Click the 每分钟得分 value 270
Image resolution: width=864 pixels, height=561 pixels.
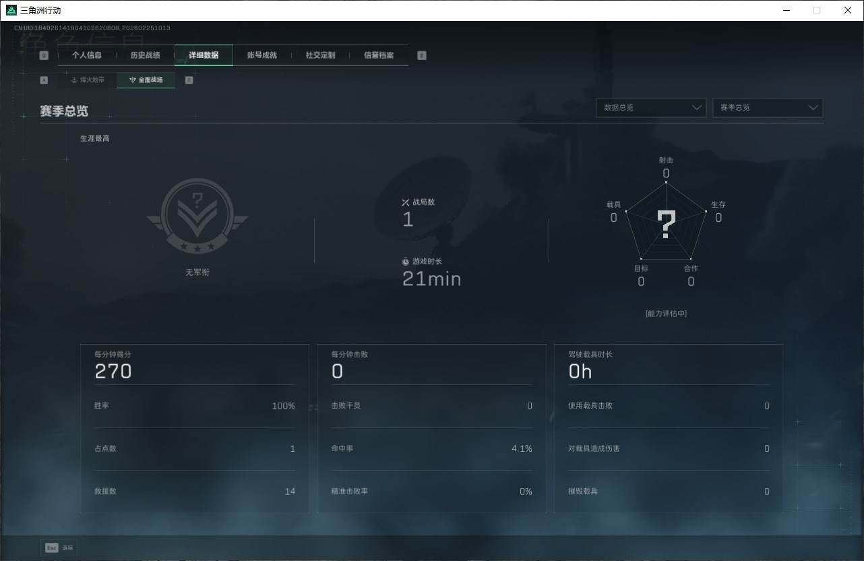(x=113, y=372)
